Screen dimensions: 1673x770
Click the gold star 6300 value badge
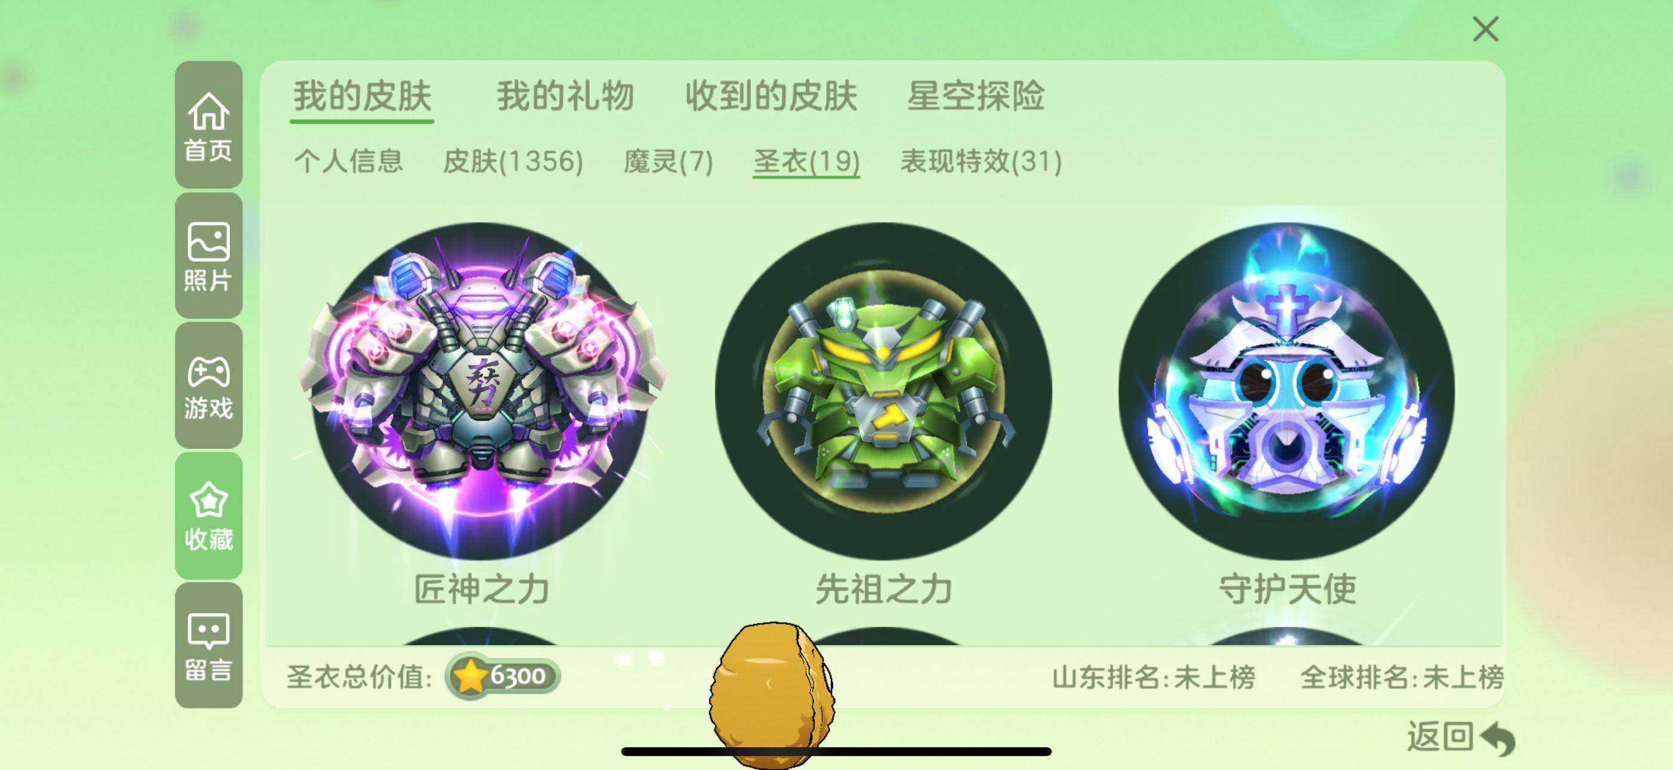coord(502,676)
